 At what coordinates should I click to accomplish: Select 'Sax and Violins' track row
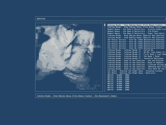(x=135, y=60)
